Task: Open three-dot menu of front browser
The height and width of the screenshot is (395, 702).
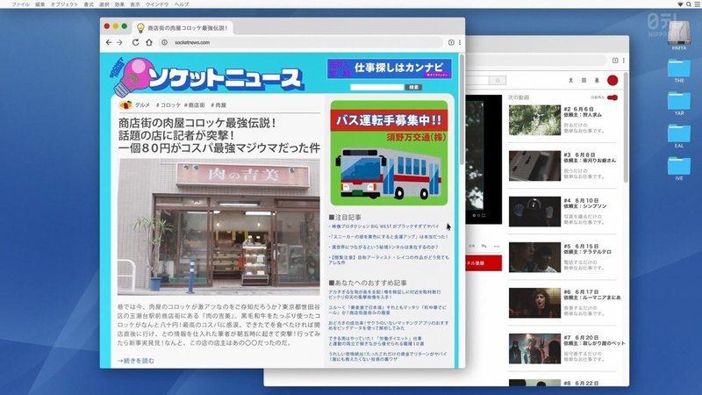Action: pos(459,42)
